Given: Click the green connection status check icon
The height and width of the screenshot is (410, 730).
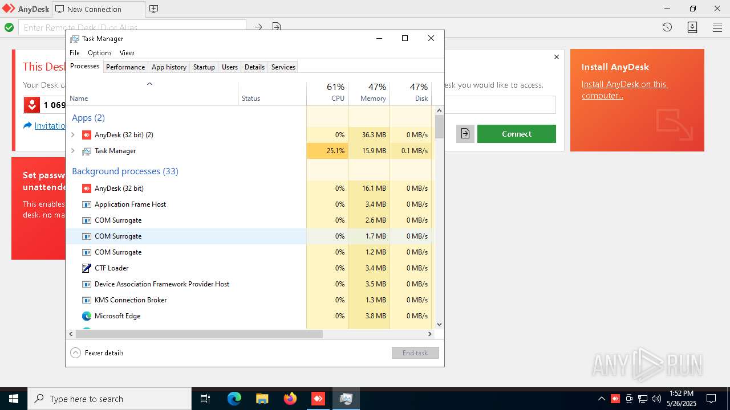Looking at the screenshot, I should pyautogui.click(x=9, y=27).
